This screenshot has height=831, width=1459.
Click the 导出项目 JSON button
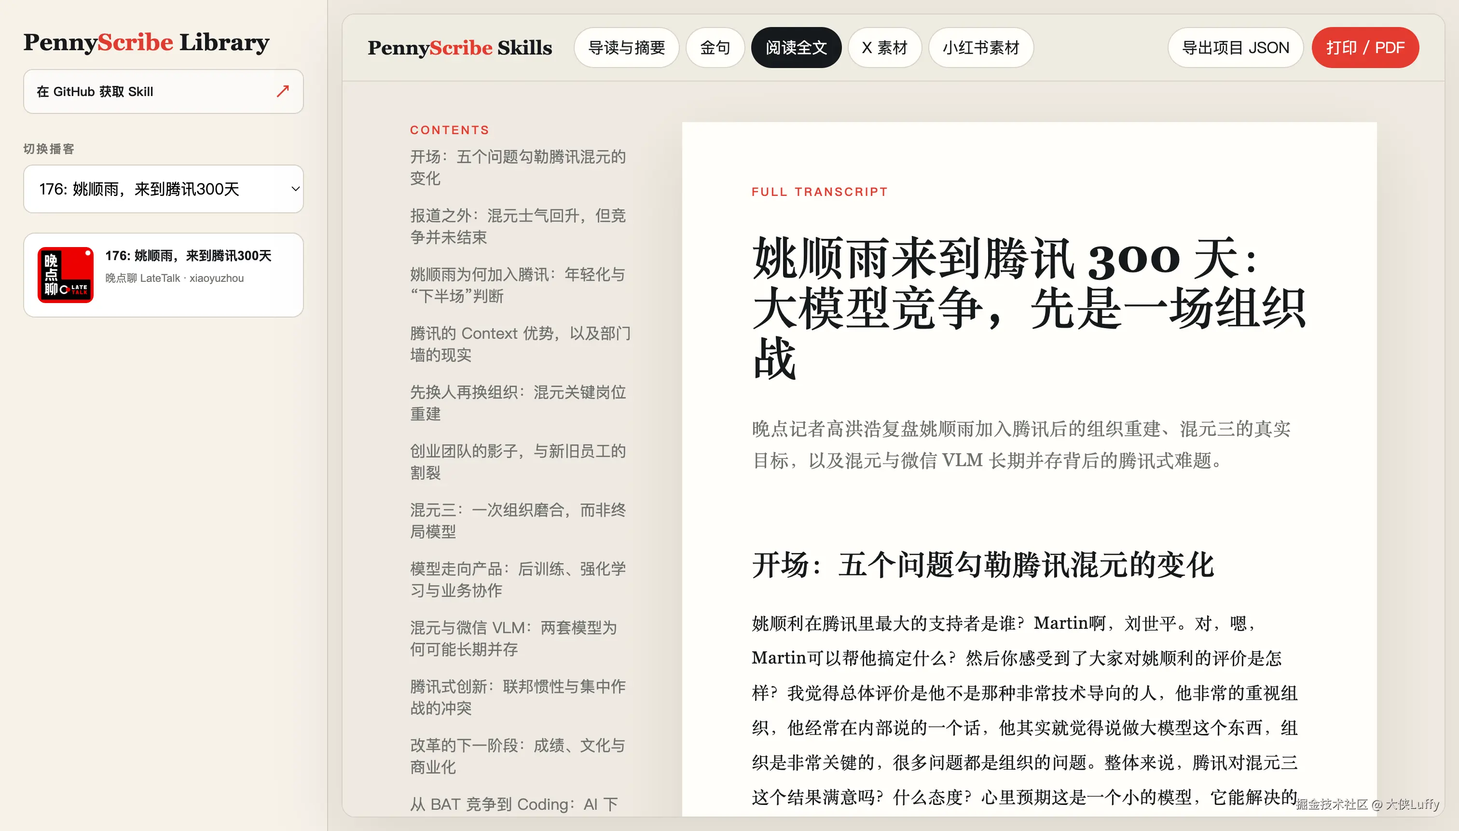click(x=1235, y=47)
